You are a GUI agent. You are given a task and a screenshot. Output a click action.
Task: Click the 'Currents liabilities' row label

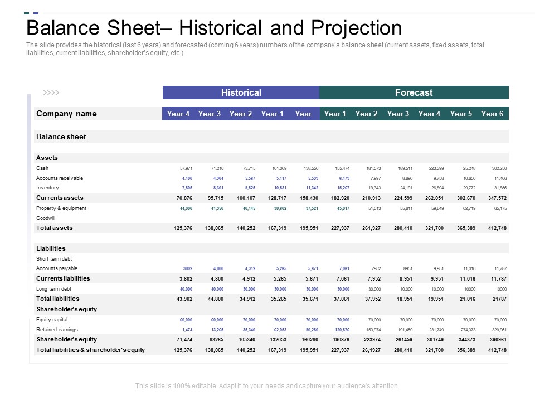(x=63, y=278)
